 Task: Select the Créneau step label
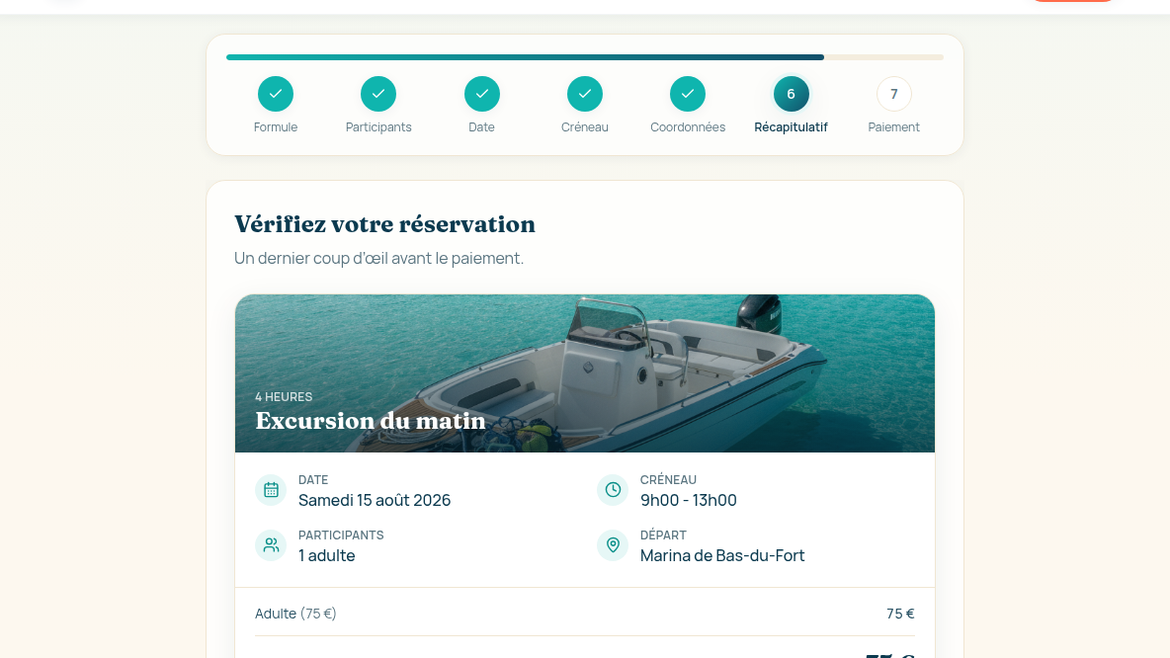585,126
